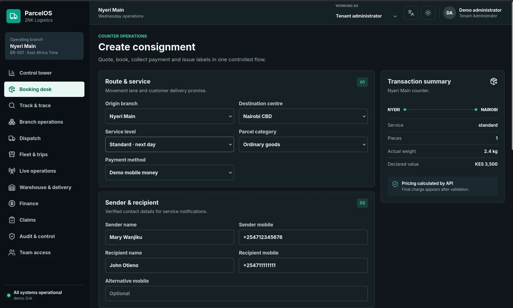The image size is (513, 308).
Task: Select the Booking desk menu item
Action: coord(44,89)
